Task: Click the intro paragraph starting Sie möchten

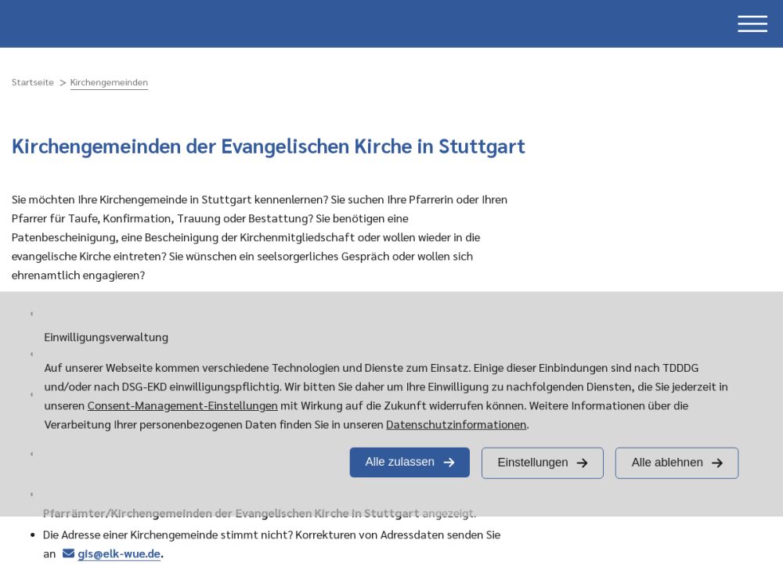Action: tap(259, 237)
